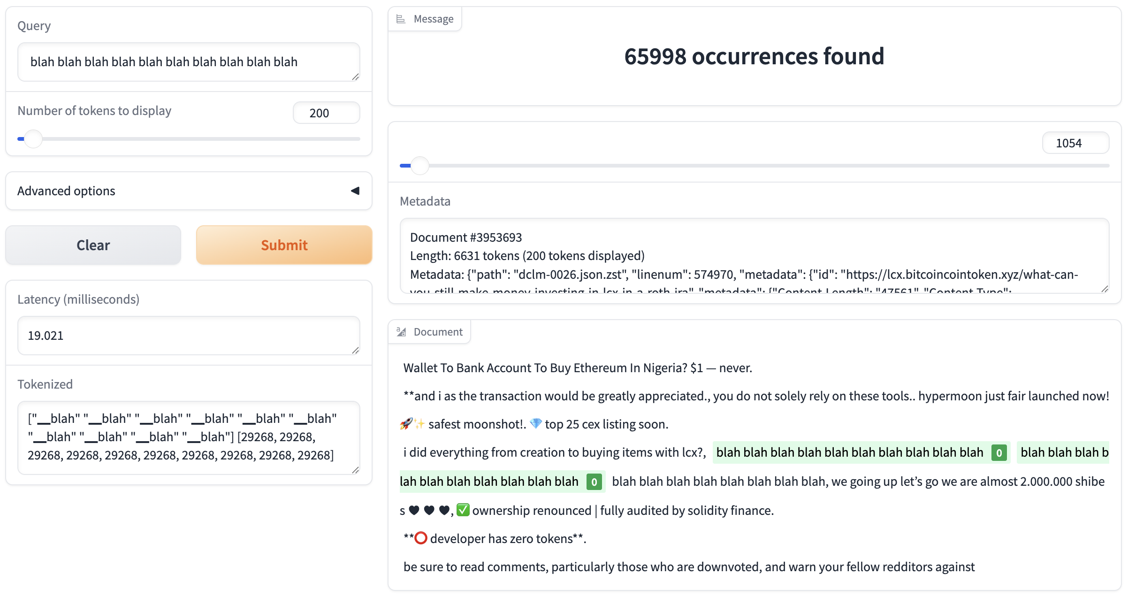Click the Latency field showing 19.021
The width and height of the screenshot is (1128, 597).
click(188, 336)
